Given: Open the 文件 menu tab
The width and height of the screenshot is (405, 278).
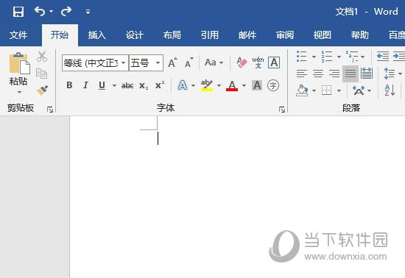Looking at the screenshot, I should tap(18, 35).
